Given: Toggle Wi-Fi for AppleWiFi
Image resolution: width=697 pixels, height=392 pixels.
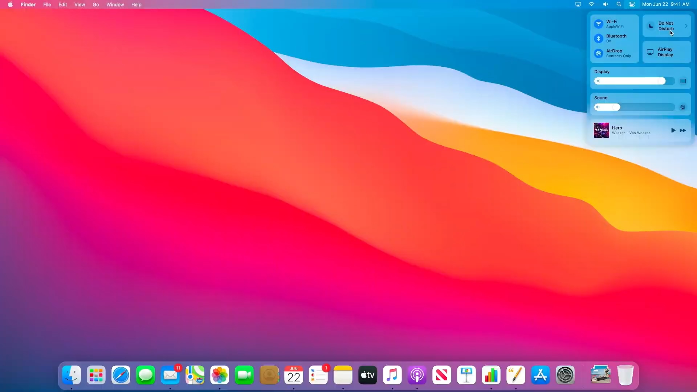Looking at the screenshot, I should pos(599,24).
